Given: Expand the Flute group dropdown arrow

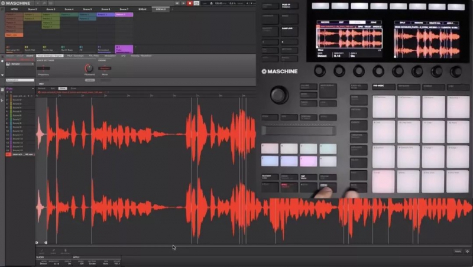Looking at the screenshot, I should click(33, 89).
